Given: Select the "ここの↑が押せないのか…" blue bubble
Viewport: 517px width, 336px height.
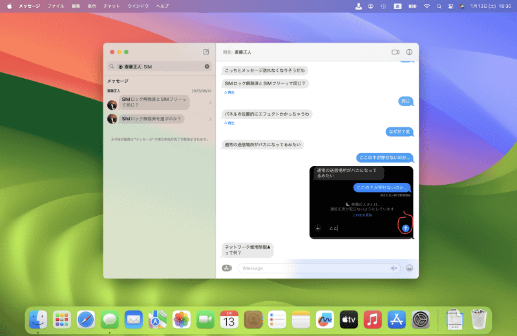Looking at the screenshot, I should pyautogui.click(x=385, y=158).
